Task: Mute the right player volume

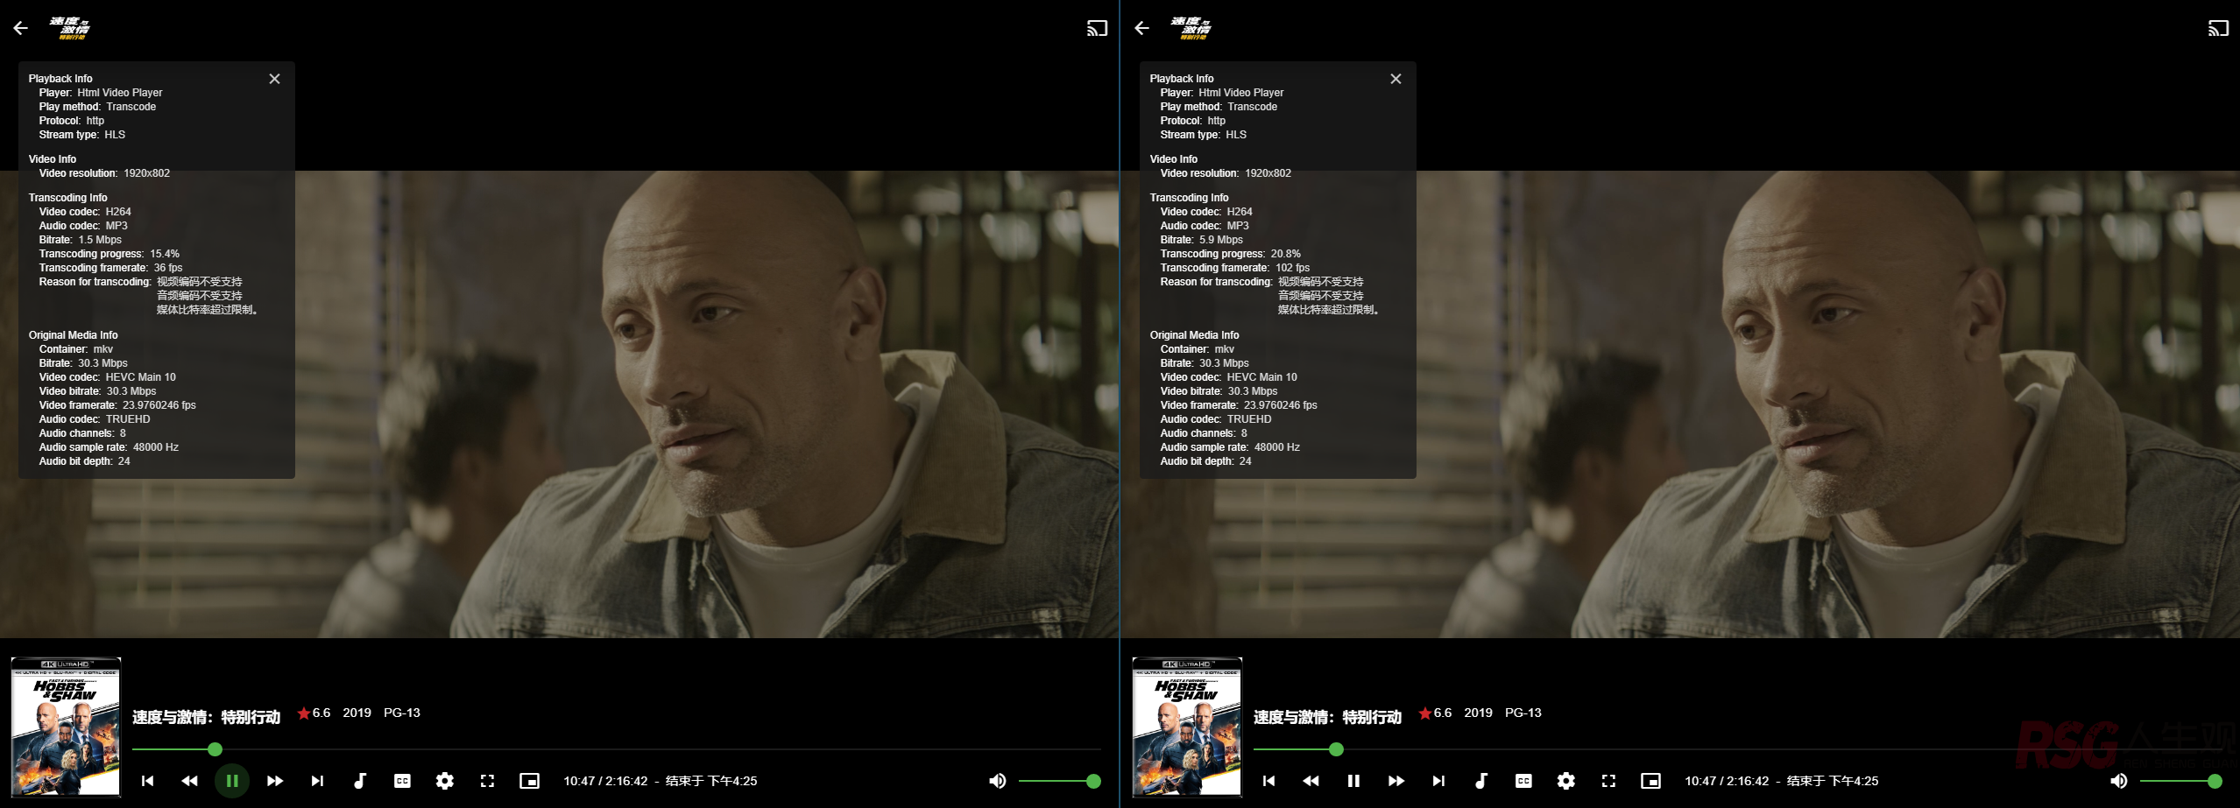Action: click(x=2119, y=781)
